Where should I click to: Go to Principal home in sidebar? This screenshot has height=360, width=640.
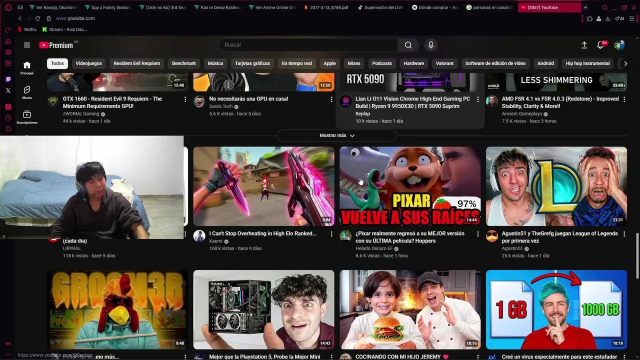[x=27, y=67]
